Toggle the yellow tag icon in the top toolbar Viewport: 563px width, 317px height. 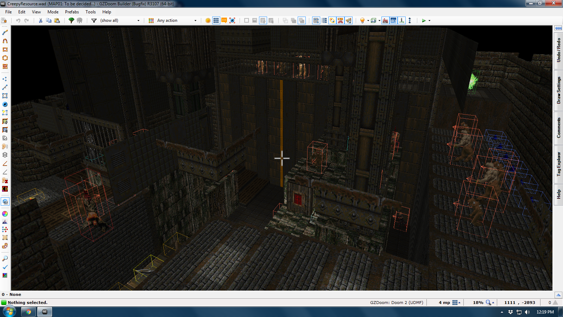click(x=332, y=20)
